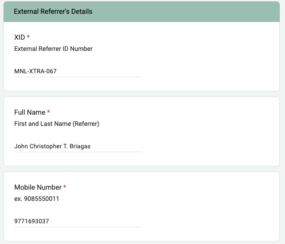
Task: Click the XID input field containing MNL-XTRA-067
Action: (78, 71)
